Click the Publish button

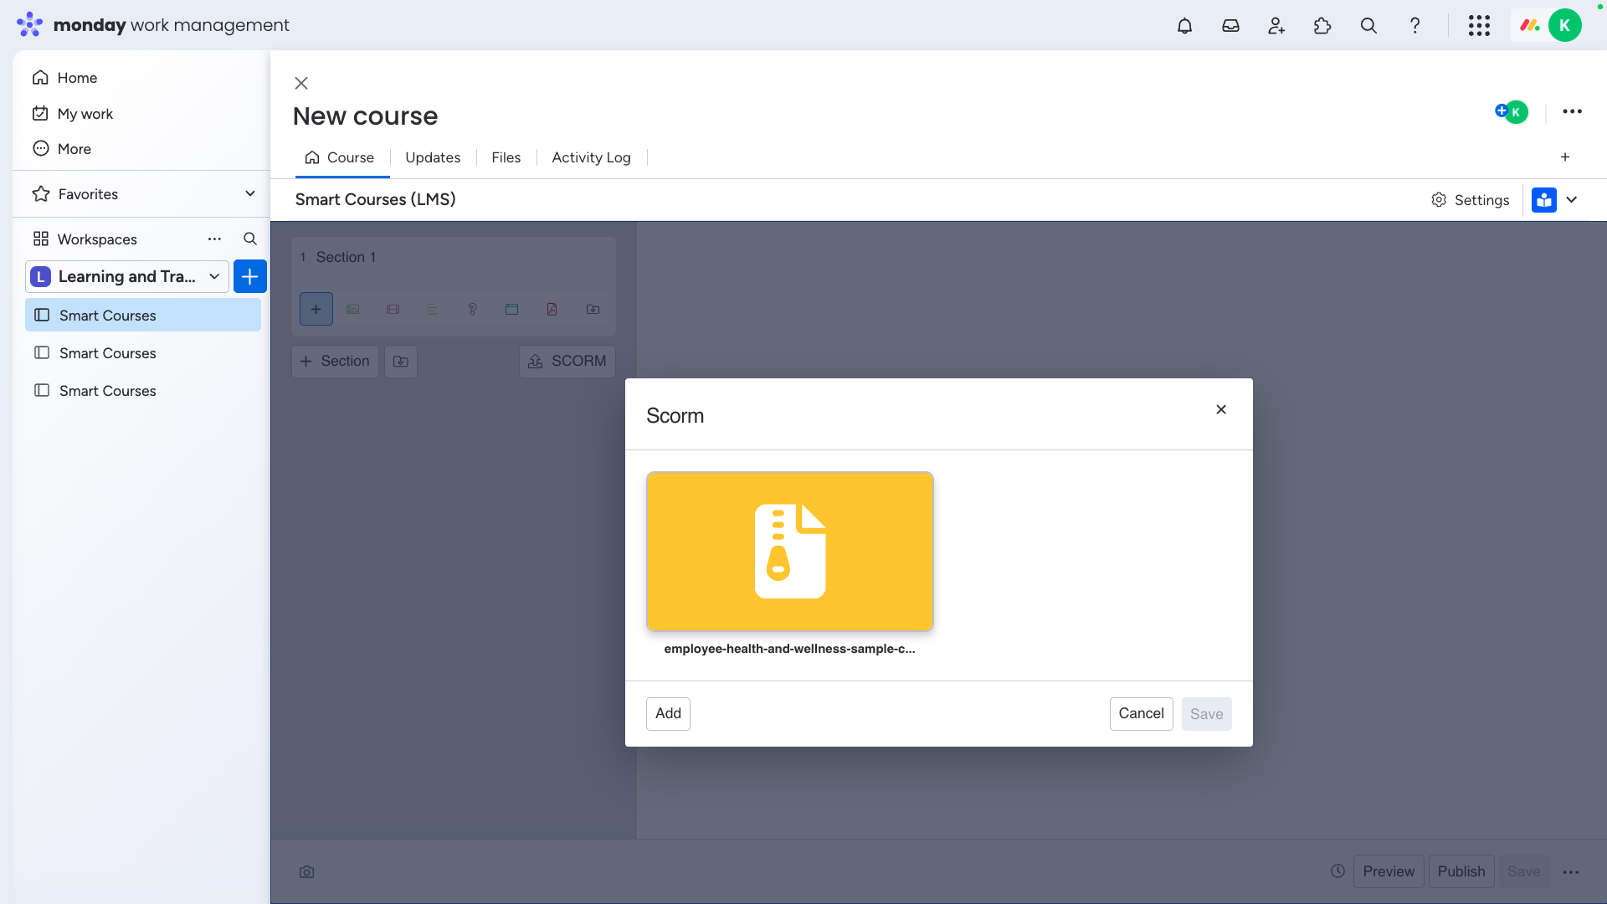[1461, 871]
